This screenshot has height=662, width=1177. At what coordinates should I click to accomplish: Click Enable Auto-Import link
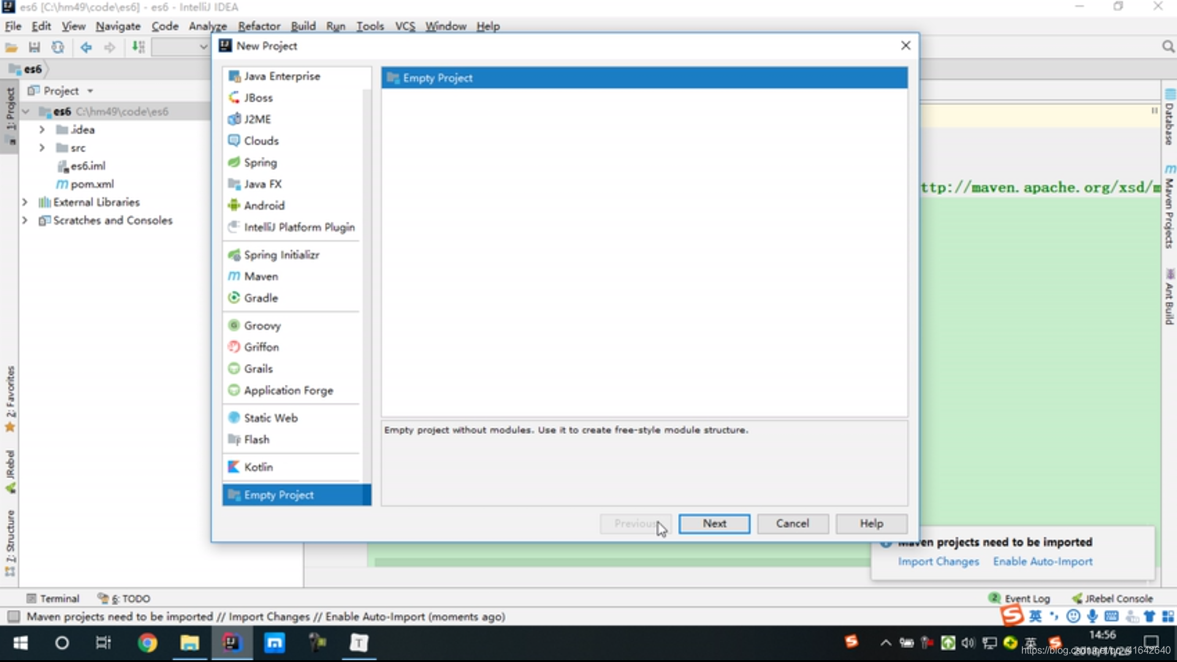click(1043, 561)
